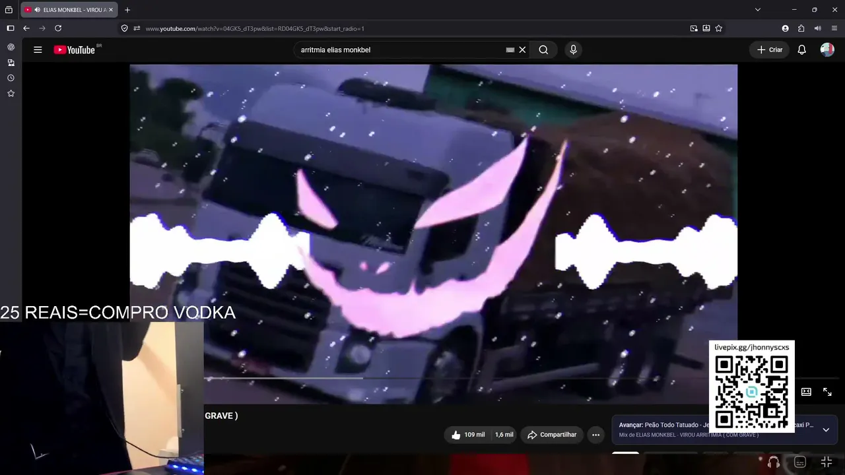Toggle theater mode on the player
845x475 pixels.
click(806, 392)
